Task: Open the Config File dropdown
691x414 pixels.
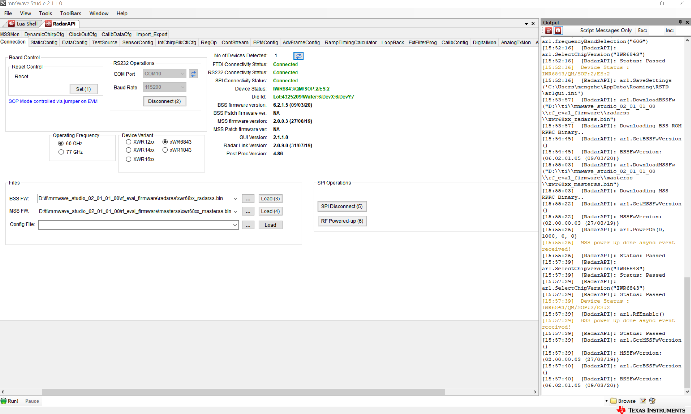Action: click(x=235, y=225)
